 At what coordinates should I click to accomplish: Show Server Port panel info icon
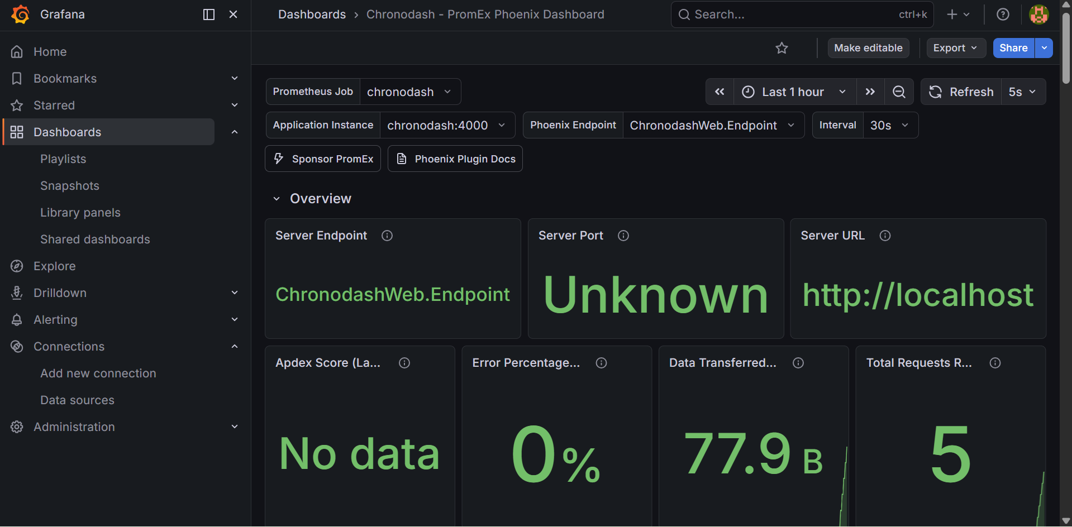click(623, 236)
